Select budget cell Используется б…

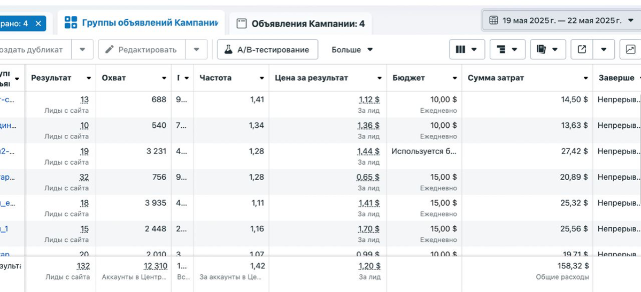pyautogui.click(x=424, y=151)
